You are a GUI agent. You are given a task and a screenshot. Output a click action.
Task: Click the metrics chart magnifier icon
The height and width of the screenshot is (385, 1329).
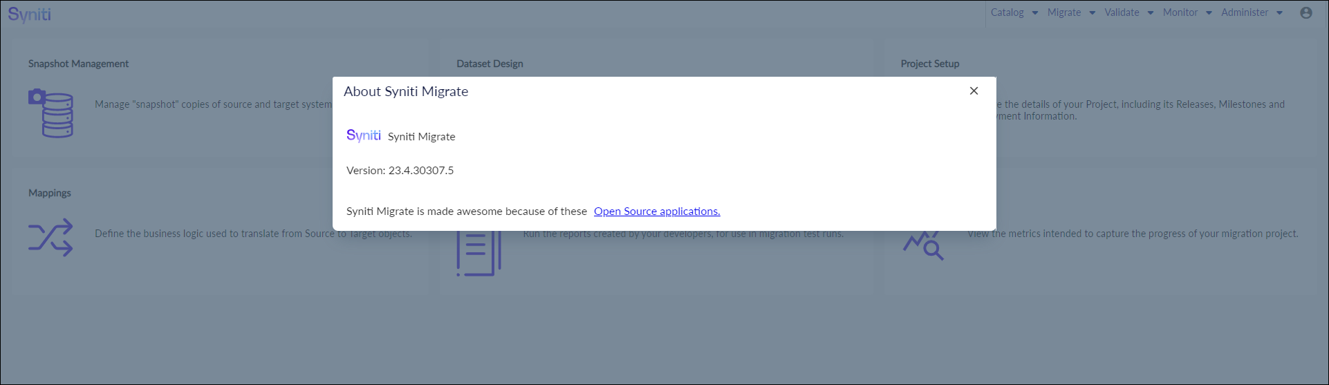tap(923, 246)
